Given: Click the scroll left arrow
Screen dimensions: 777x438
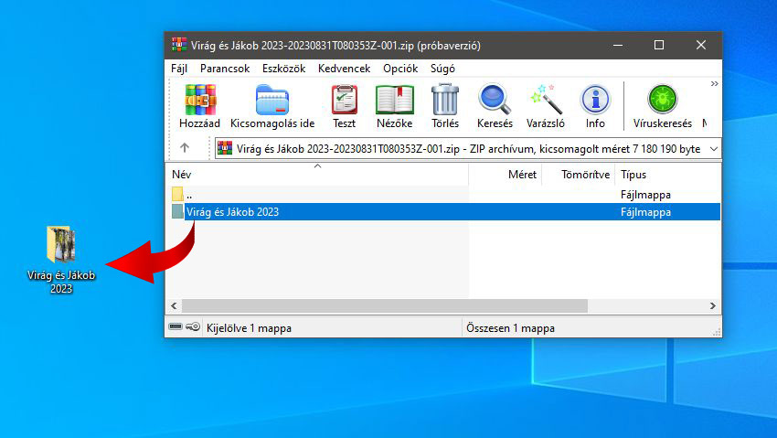Looking at the screenshot, I should [174, 305].
